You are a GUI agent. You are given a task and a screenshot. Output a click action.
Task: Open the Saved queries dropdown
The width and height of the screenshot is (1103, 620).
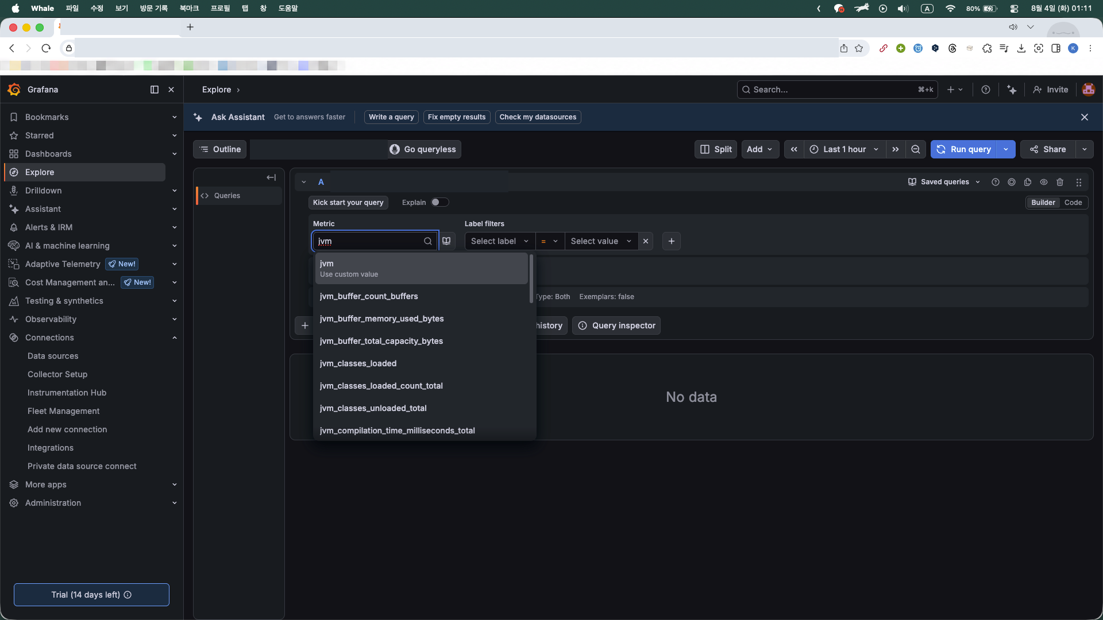(944, 182)
